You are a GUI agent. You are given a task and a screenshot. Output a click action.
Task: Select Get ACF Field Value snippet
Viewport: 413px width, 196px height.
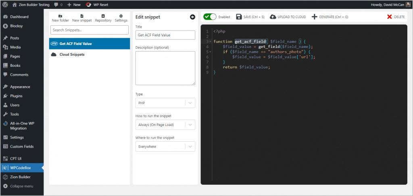pos(90,43)
